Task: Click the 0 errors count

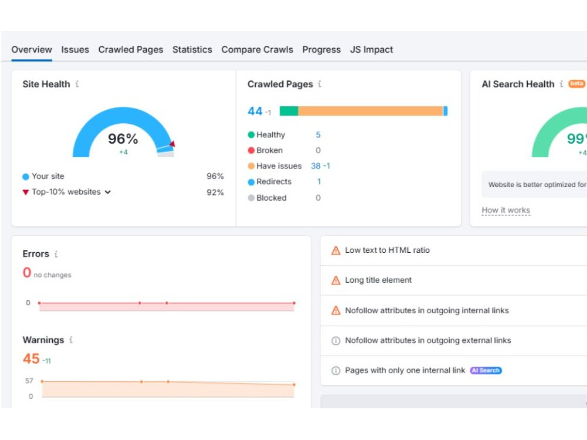Action: coord(27,272)
